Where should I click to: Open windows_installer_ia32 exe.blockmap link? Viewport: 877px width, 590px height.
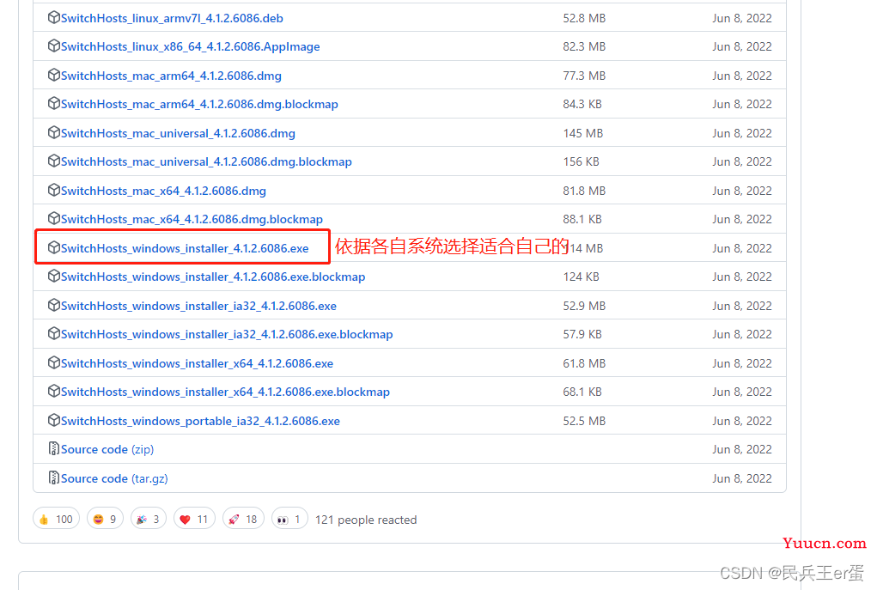[x=227, y=334]
